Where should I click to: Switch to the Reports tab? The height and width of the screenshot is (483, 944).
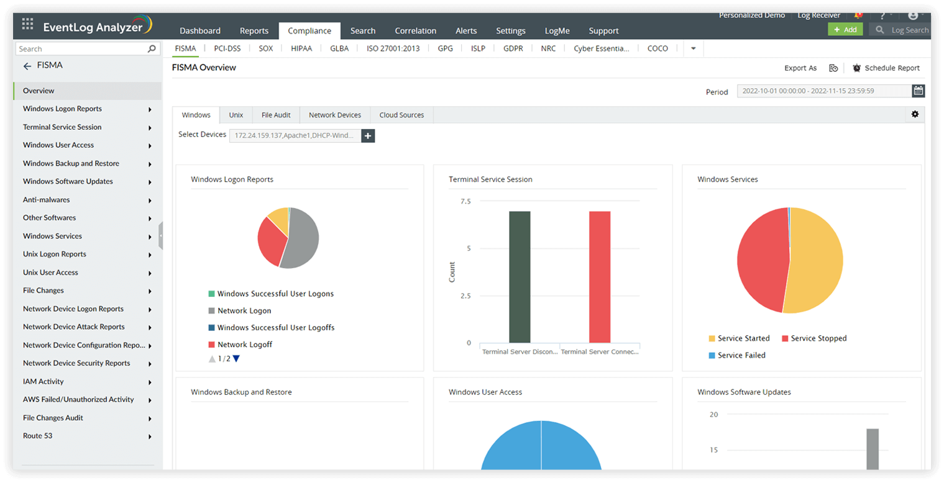[x=254, y=30]
